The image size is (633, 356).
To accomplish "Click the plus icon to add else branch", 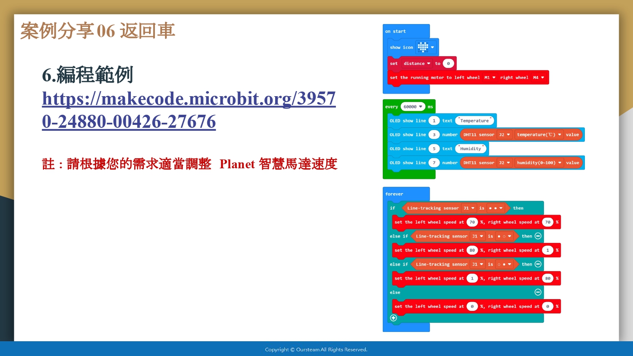I will [x=393, y=318].
